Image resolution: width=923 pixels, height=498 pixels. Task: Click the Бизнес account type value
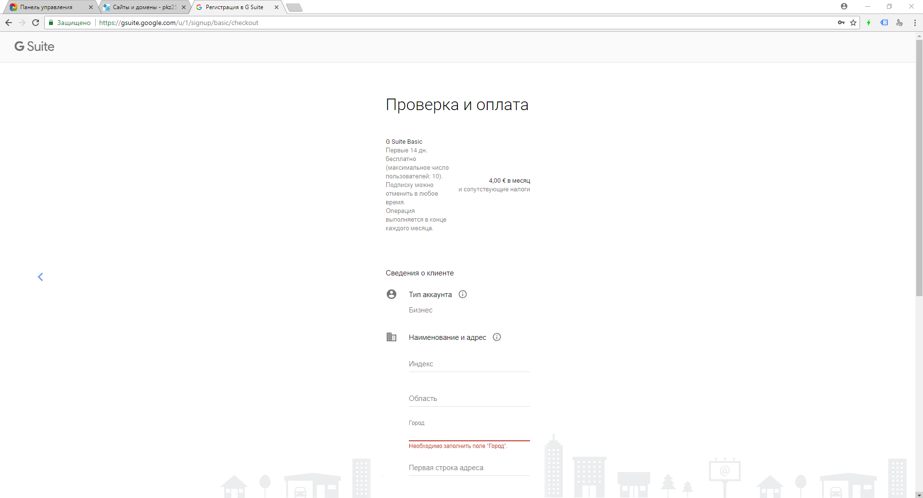[x=421, y=310]
